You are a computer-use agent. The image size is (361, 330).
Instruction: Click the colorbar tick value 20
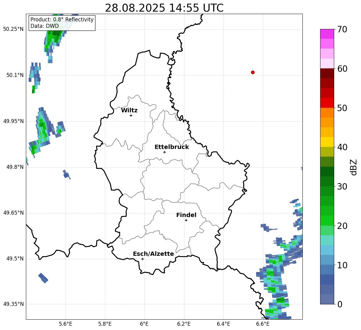342,226
